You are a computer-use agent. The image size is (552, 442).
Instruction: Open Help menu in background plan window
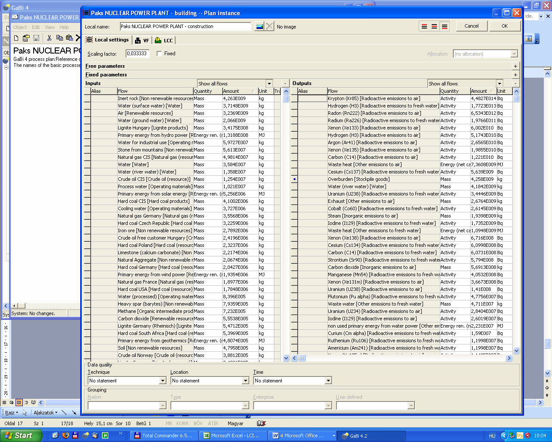(x=64, y=27)
